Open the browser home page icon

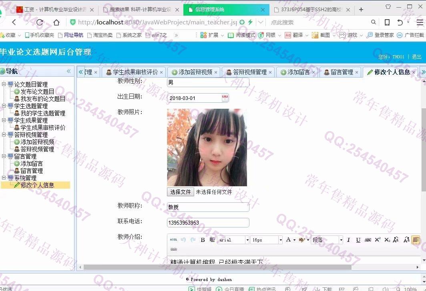(x=56, y=22)
